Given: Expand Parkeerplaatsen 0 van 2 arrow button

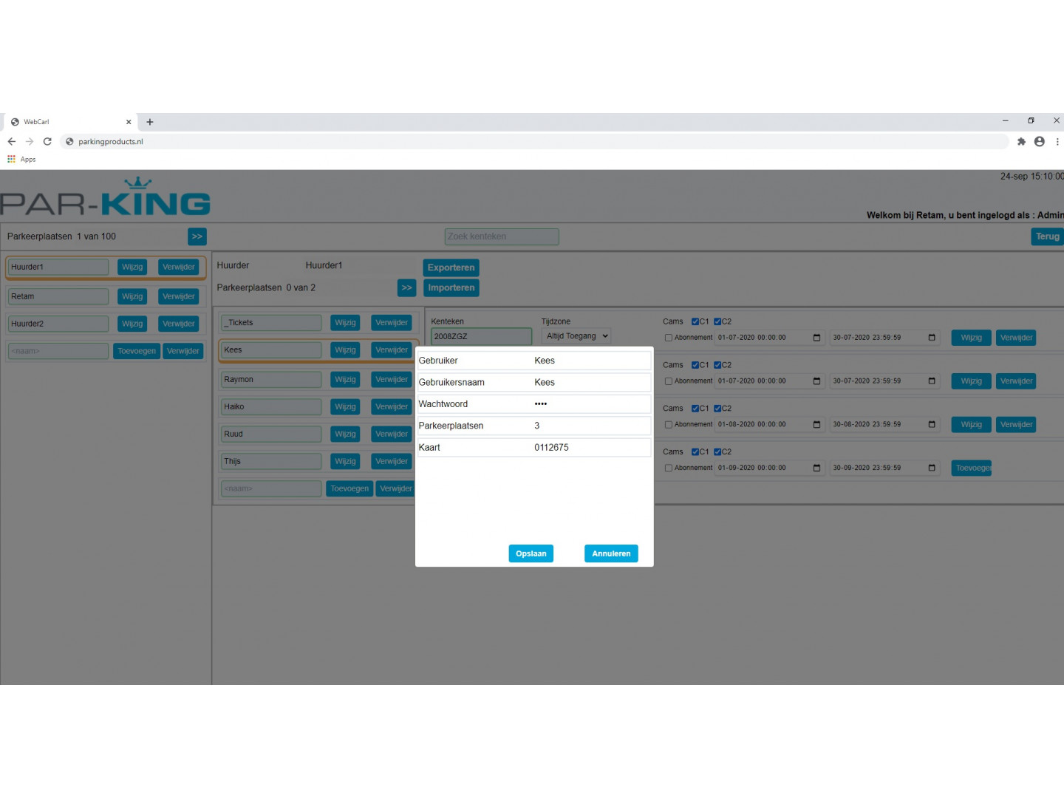Looking at the screenshot, I should point(406,288).
